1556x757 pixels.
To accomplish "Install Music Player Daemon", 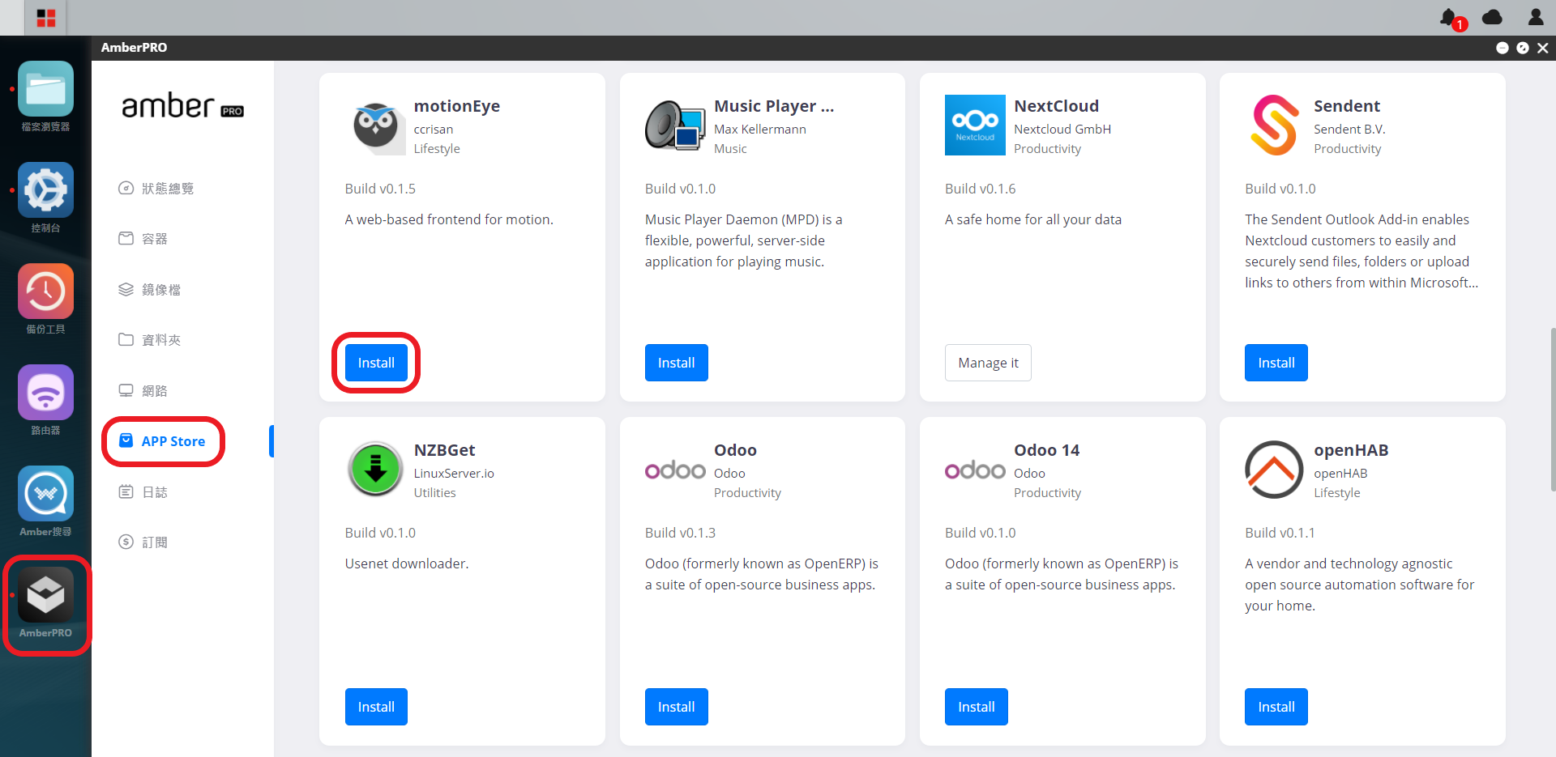I will (x=676, y=363).
